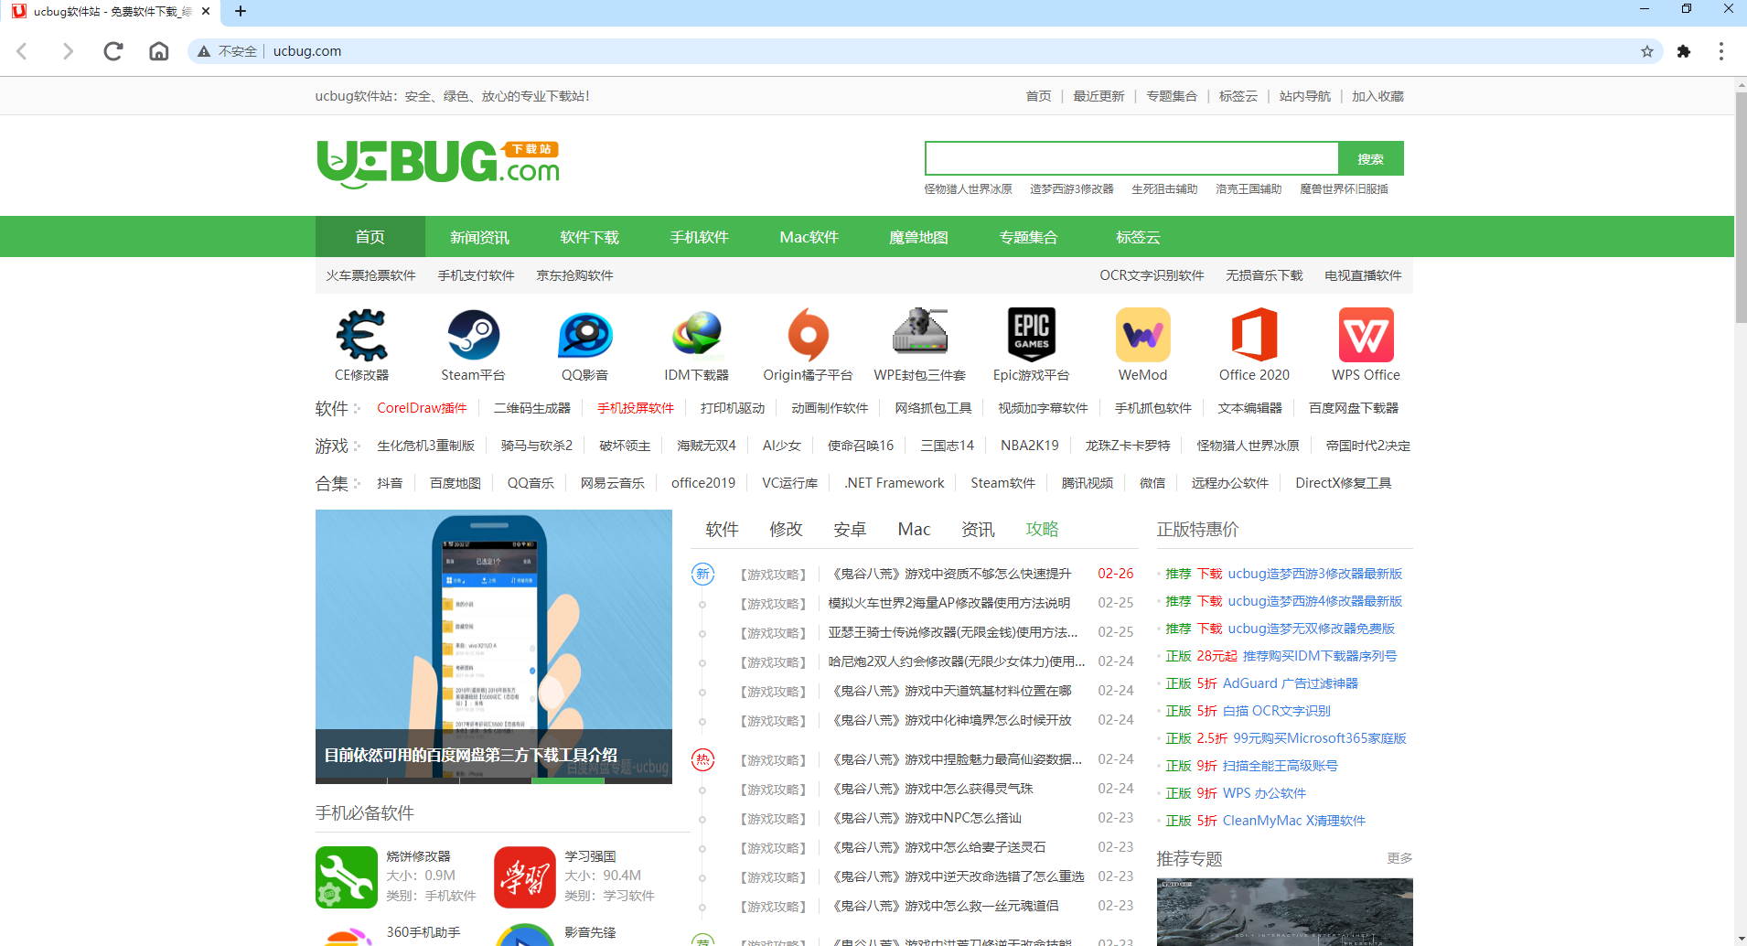Switch to the 攻略 content tab
The image size is (1747, 946).
point(1043,529)
